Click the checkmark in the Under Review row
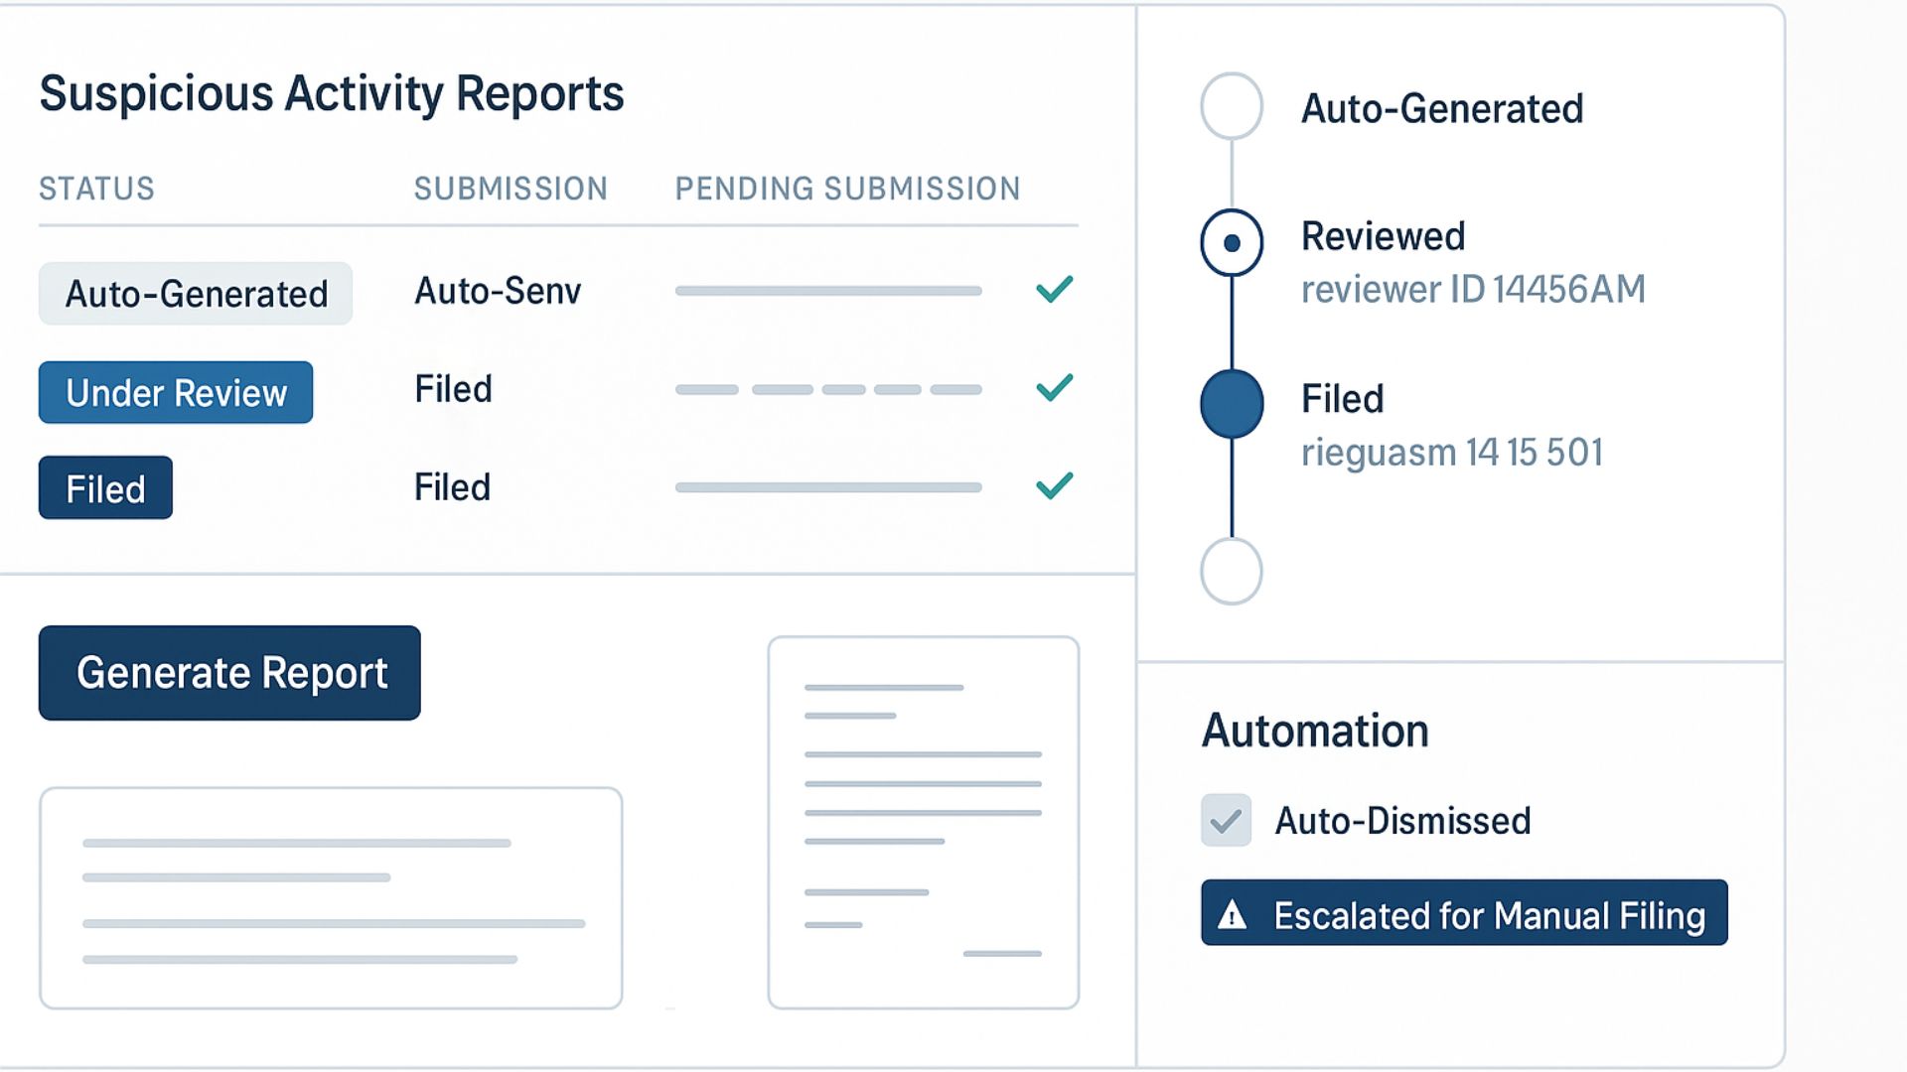Viewport: 1907px width, 1072px height. coord(1054,387)
